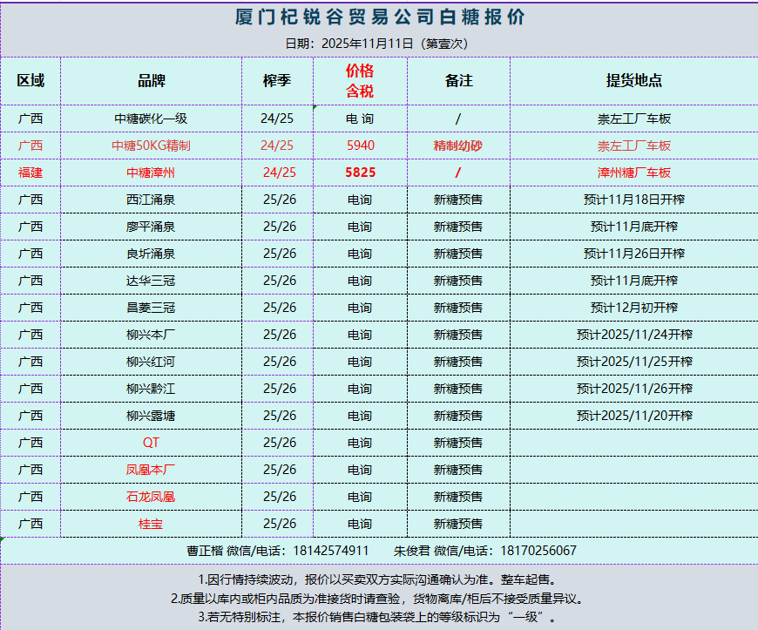Select the 良圻涌泉 brand cell
The height and width of the screenshot is (630, 758).
[x=152, y=254]
